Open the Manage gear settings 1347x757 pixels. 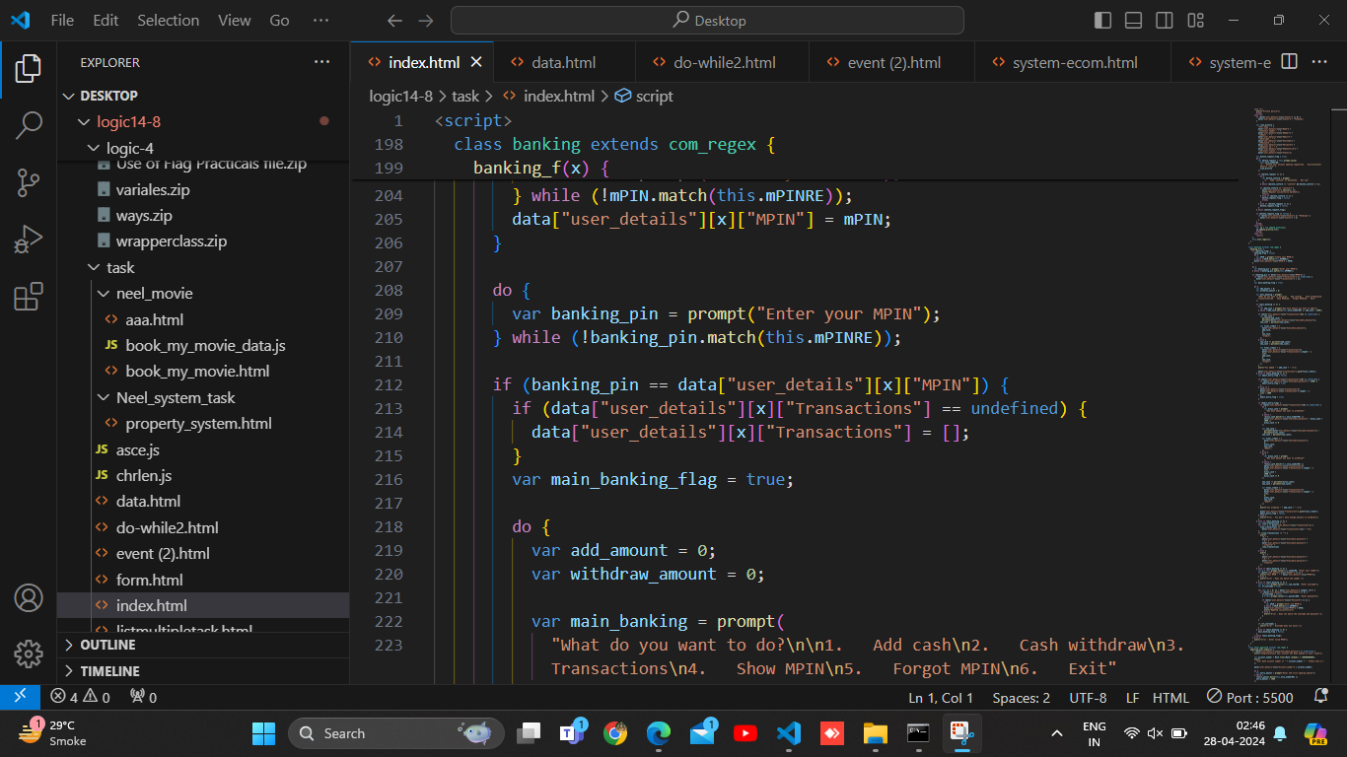29,654
